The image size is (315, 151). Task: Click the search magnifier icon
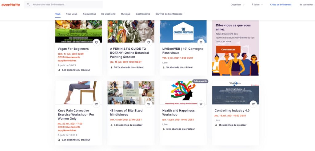point(28,4)
